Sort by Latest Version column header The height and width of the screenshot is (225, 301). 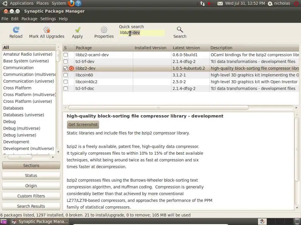(190, 48)
